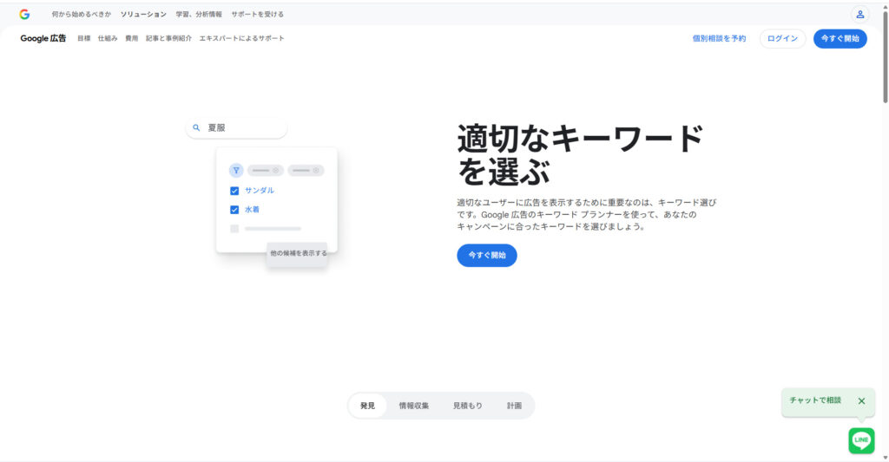Toggle the サンダル checkbox

[x=234, y=191]
